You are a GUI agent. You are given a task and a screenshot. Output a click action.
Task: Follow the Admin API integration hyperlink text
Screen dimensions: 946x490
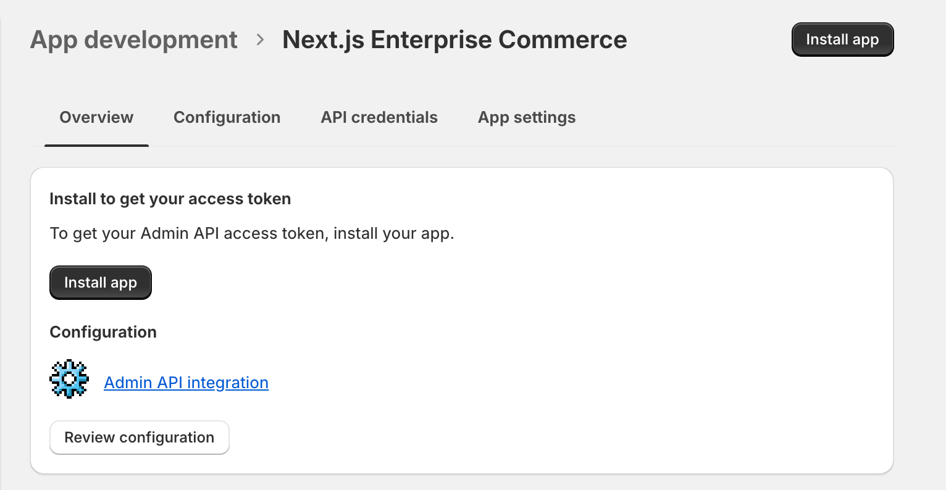coord(186,383)
